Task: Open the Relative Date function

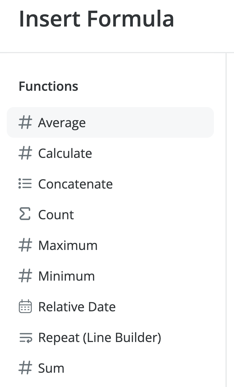Action: tap(77, 307)
